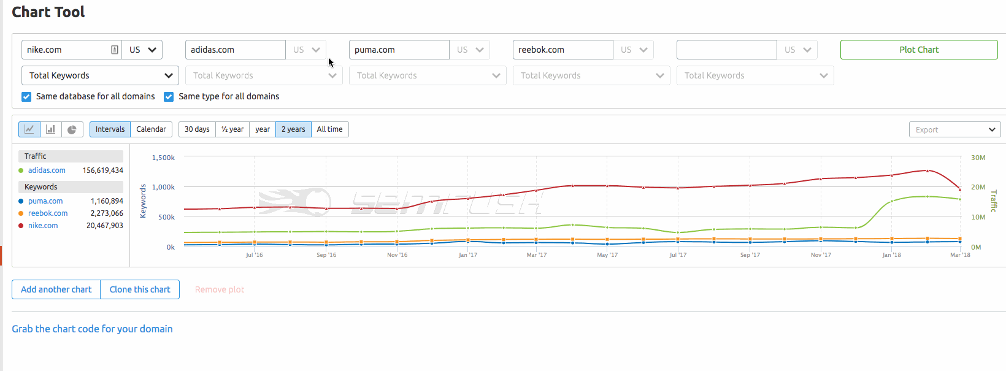The height and width of the screenshot is (371, 1006).
Task: Click the Traffic legend section header
Action: [71, 156]
